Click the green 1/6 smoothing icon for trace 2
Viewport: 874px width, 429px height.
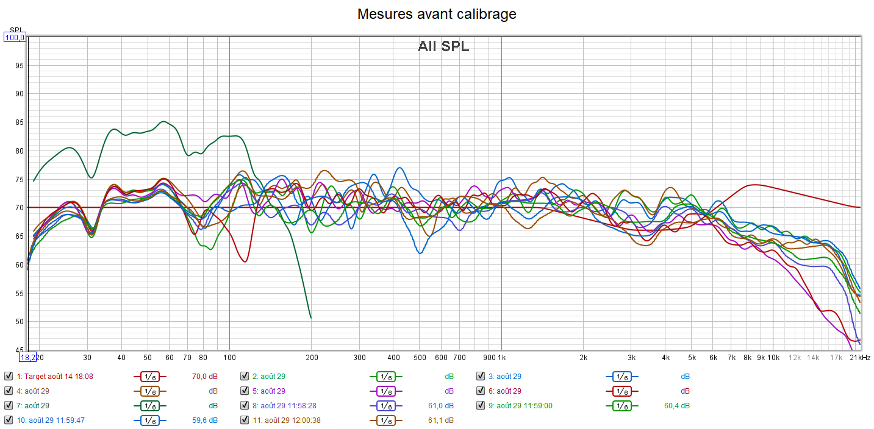[385, 377]
